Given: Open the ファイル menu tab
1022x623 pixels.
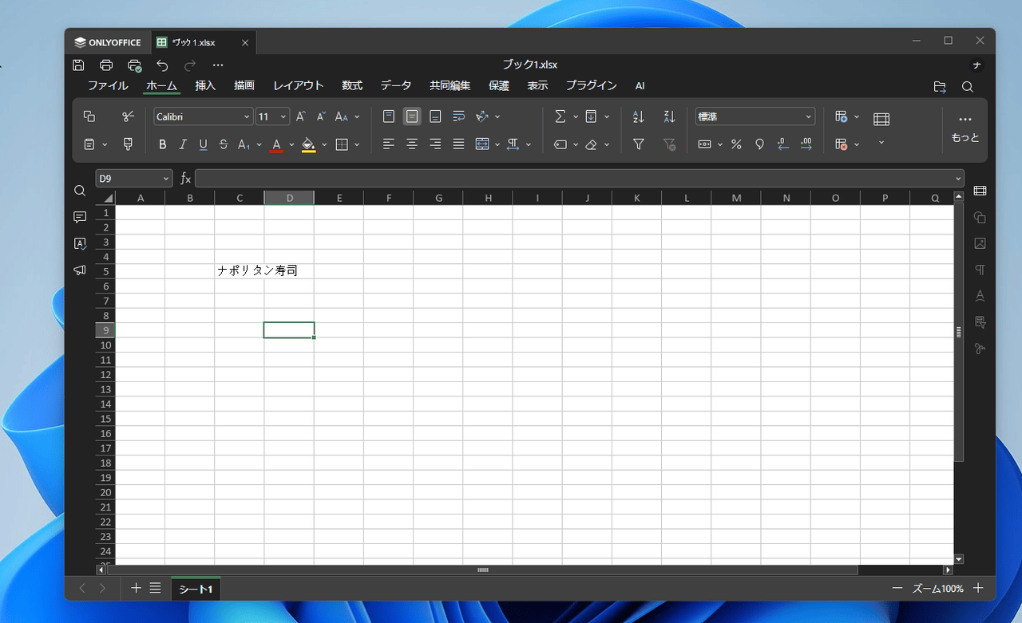Looking at the screenshot, I should tap(108, 86).
